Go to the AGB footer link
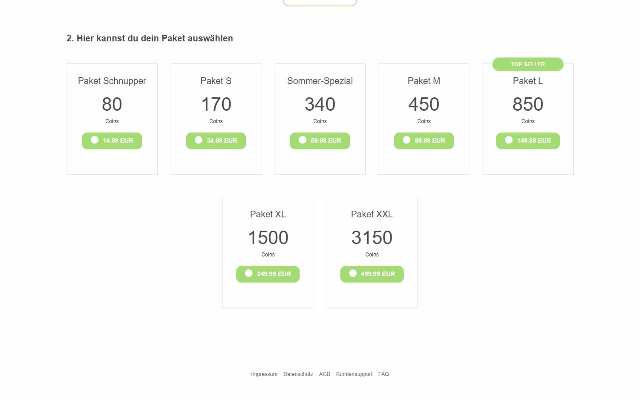Viewport: 640px width, 400px height. (324, 374)
